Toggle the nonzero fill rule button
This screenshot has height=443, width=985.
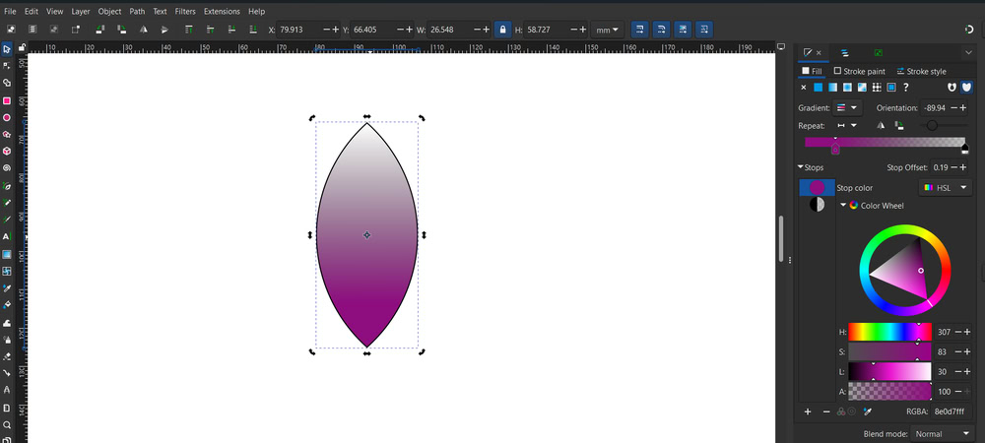click(x=966, y=88)
